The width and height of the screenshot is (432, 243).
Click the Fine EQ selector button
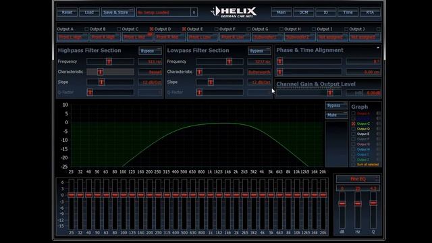[358, 179]
